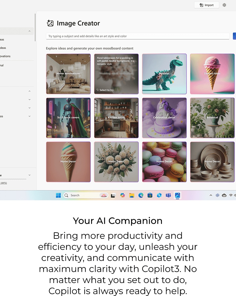The width and height of the screenshot is (236, 296).
Task: Open the blue sparkle app on taskbar
Action: point(159,195)
